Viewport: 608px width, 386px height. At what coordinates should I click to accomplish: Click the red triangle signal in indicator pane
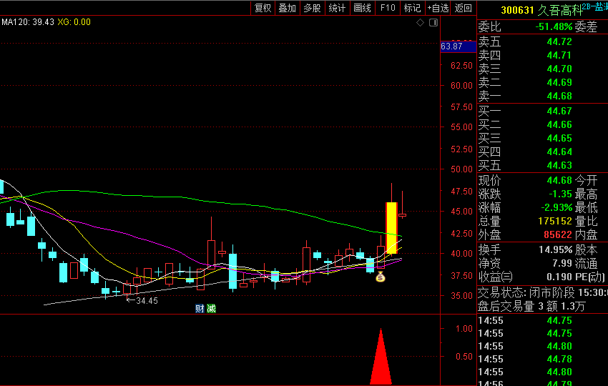pyautogui.click(x=381, y=357)
